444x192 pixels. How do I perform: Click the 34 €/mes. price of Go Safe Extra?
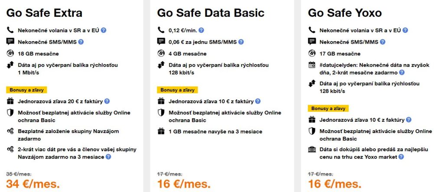coord(33,184)
